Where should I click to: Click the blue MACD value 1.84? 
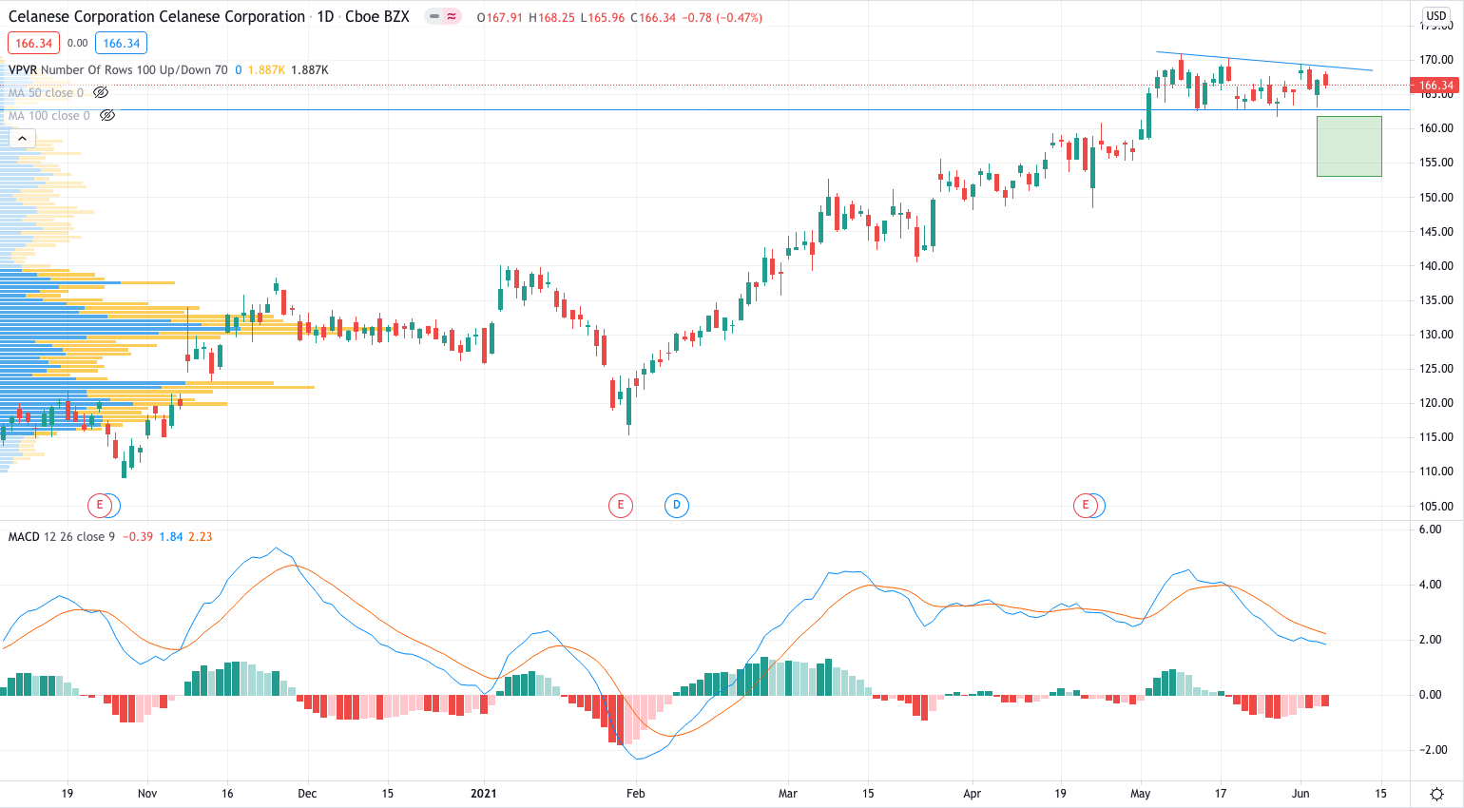coord(171,536)
